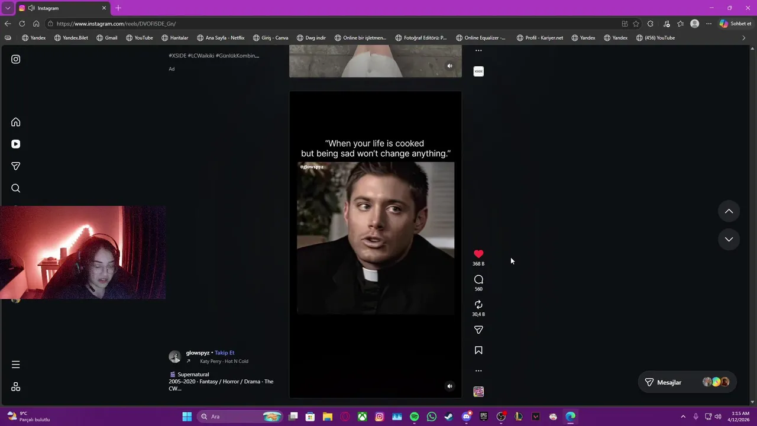The height and width of the screenshot is (426, 757).
Task: Open the tab actions dropdown
Action: 8,8
